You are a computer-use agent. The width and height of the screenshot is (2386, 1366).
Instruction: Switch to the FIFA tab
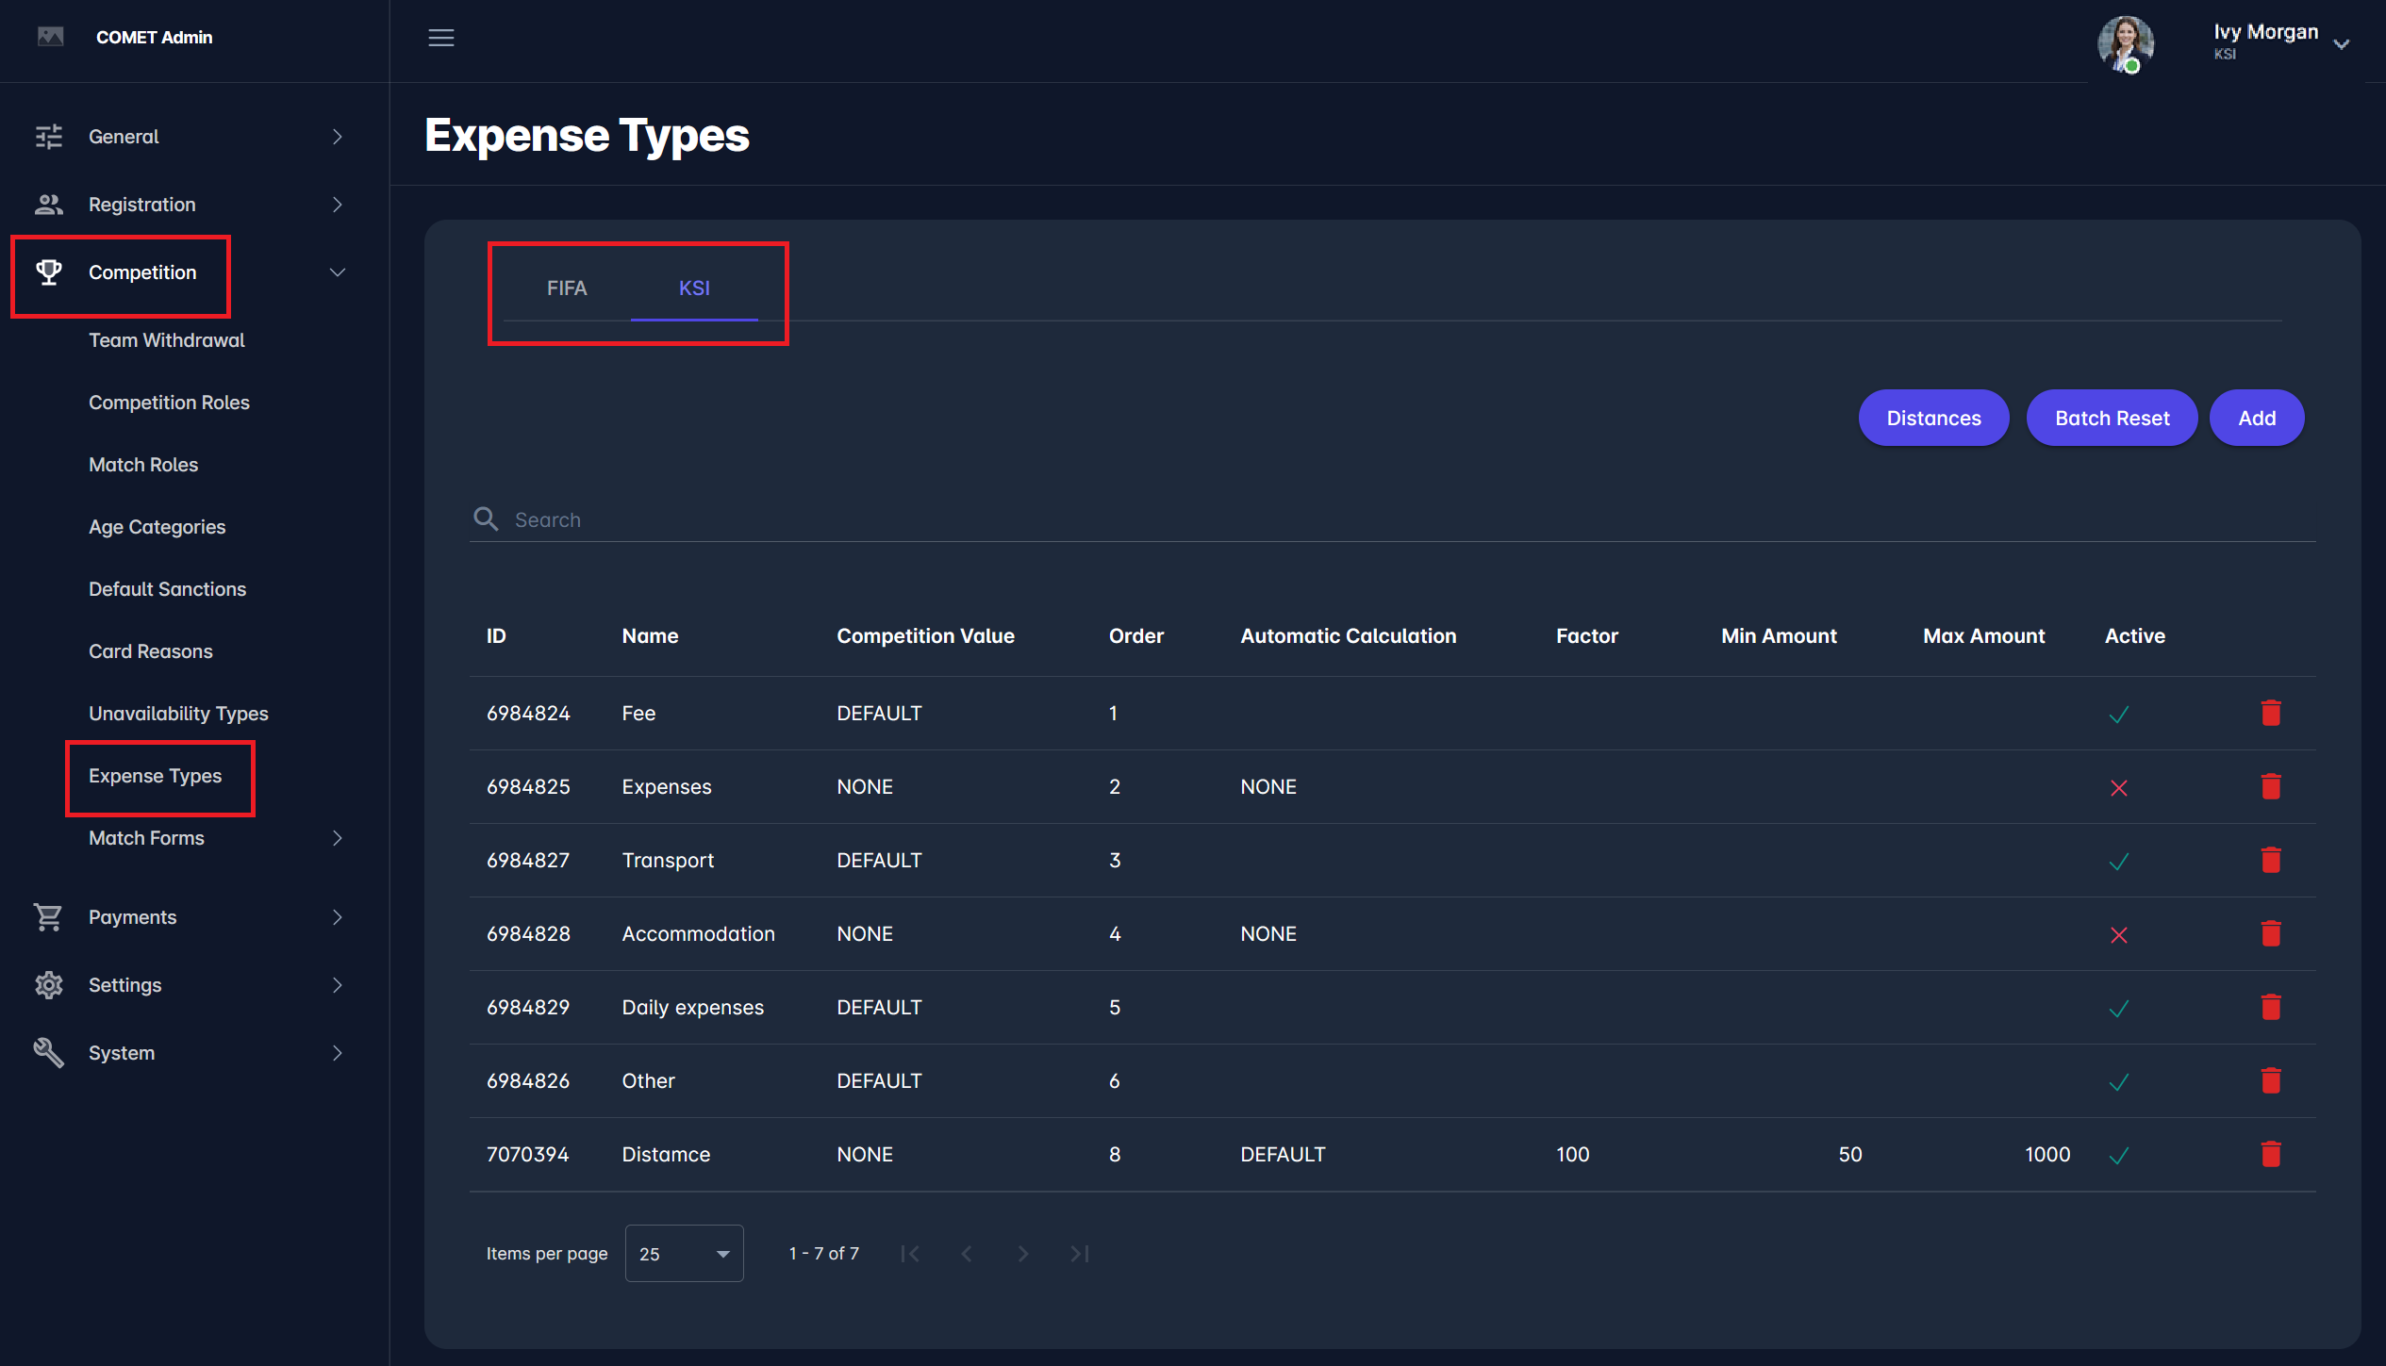point(567,288)
